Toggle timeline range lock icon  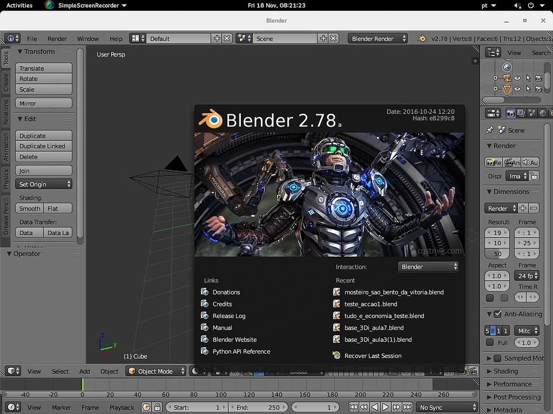click(157, 407)
